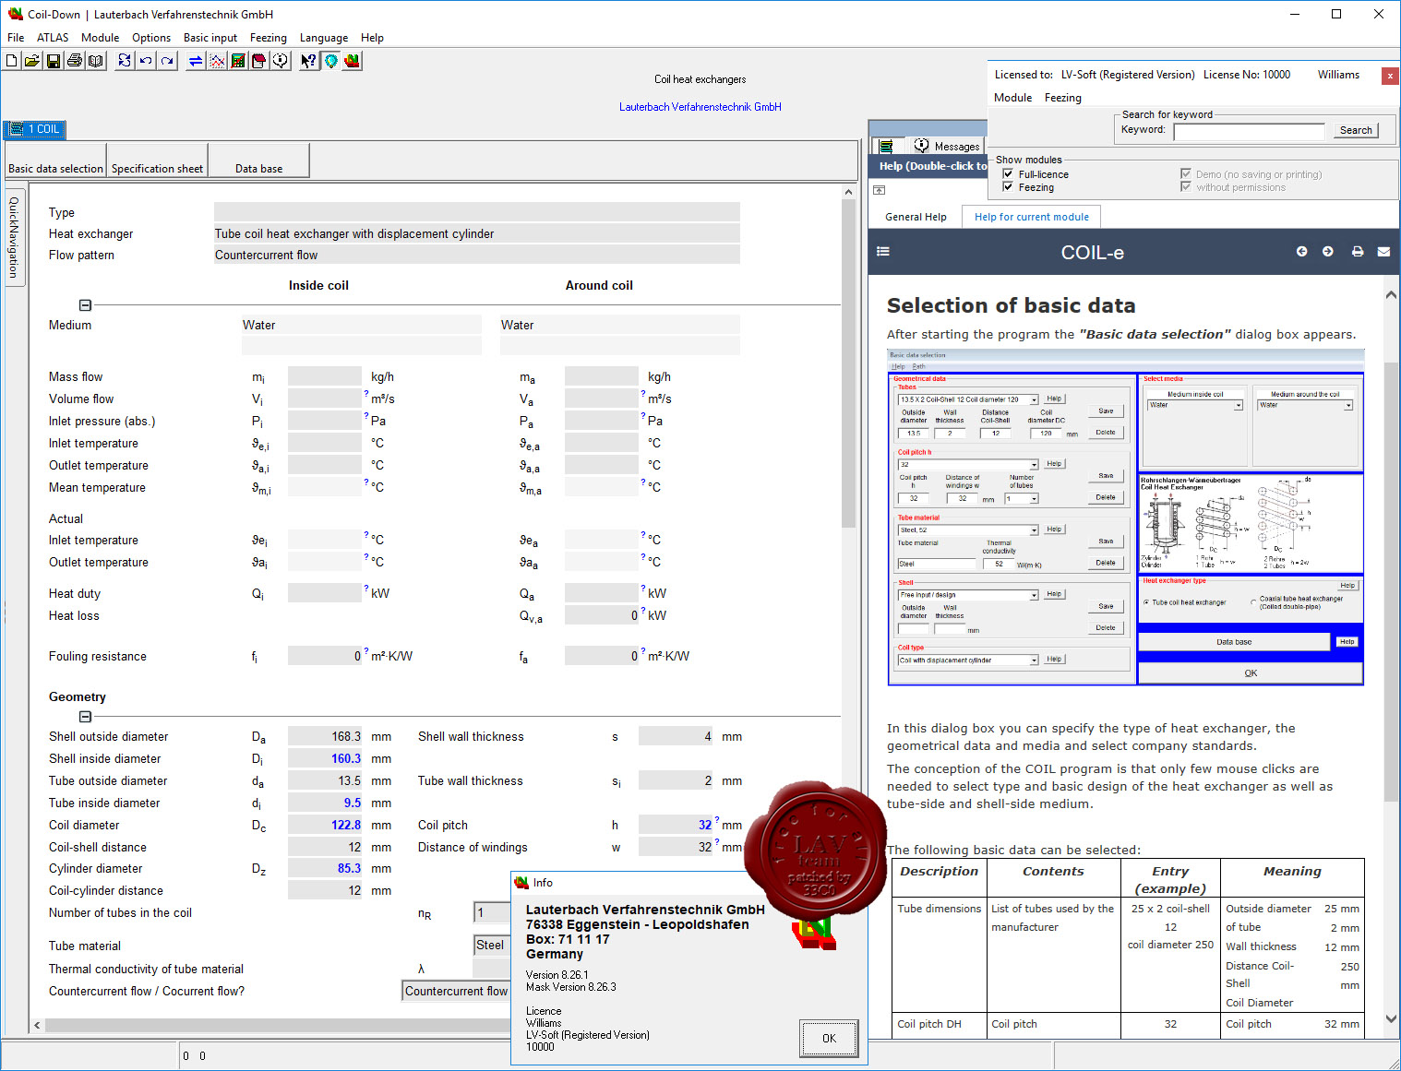Toggle the Full-licence checkbox
The image size is (1401, 1071).
pos(1008,173)
